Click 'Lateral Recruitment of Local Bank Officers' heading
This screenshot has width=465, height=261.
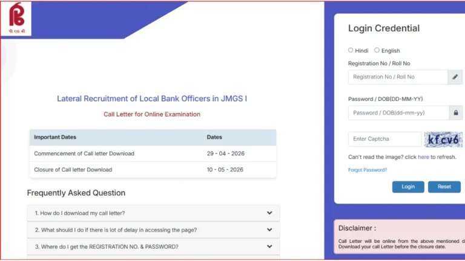152,98
